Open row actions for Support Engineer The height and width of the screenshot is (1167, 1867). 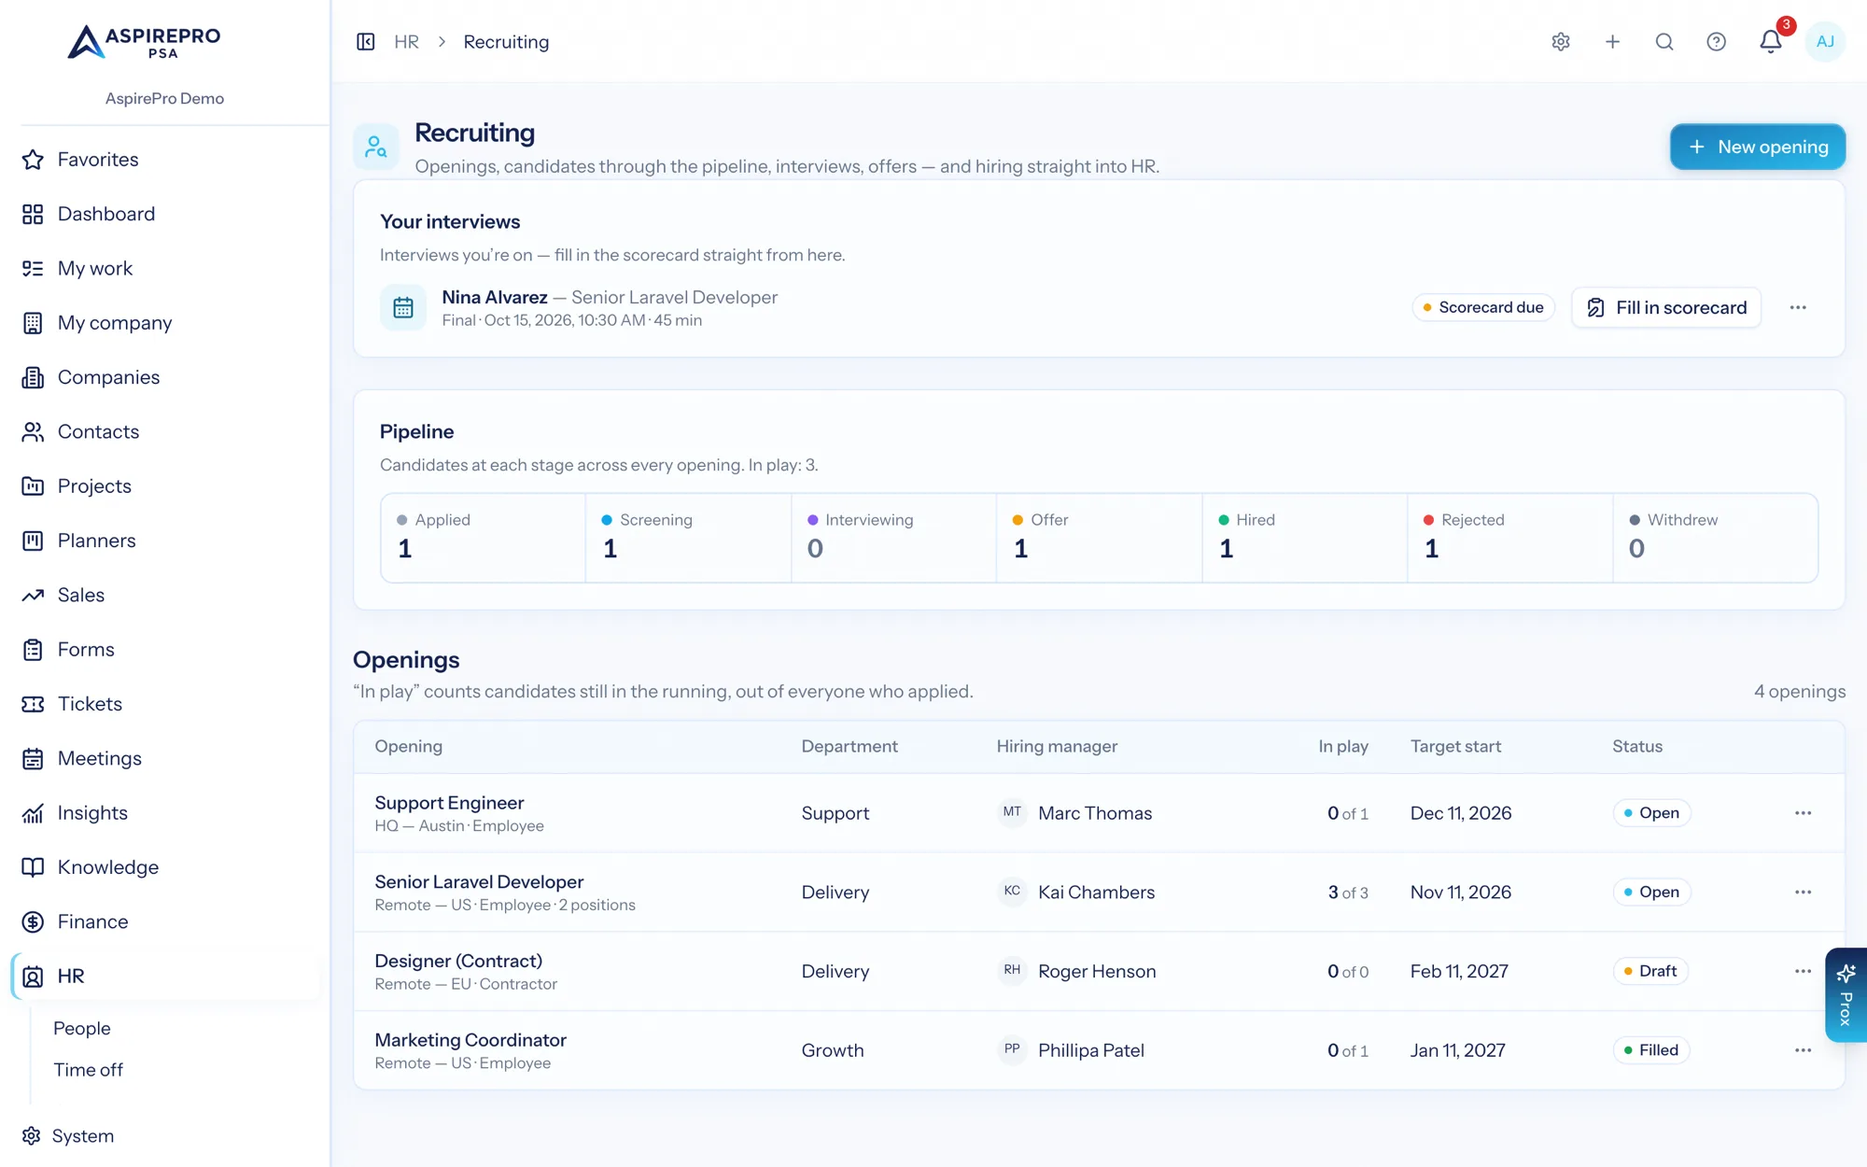[1803, 813]
